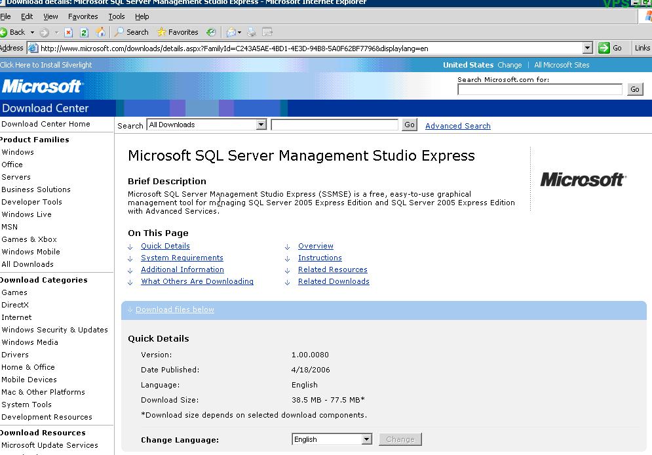Image resolution: width=652 pixels, height=455 pixels.
Task: Open the Forward button history dropdown arrow
Action: 56,32
